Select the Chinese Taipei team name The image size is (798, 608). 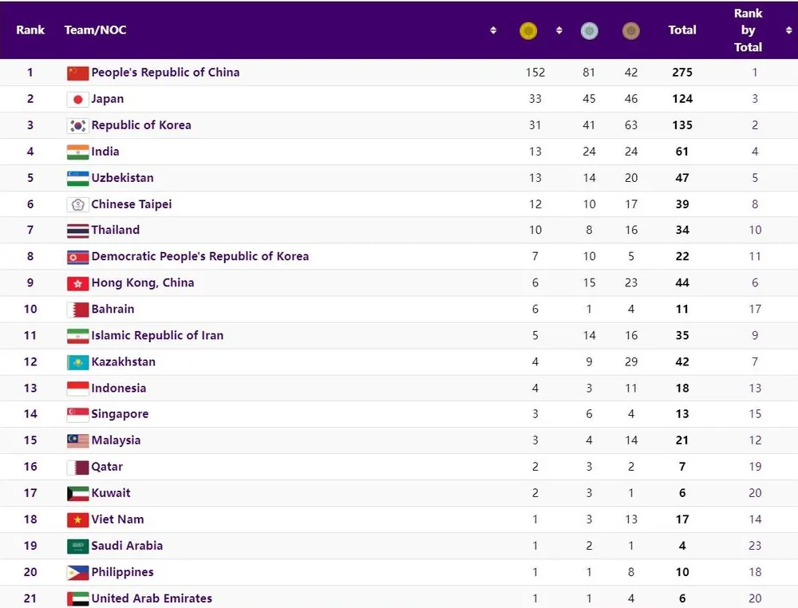click(131, 204)
